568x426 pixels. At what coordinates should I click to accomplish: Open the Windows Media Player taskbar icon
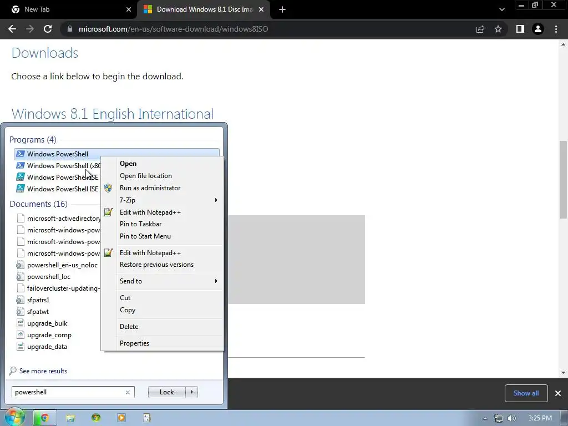pos(121,418)
